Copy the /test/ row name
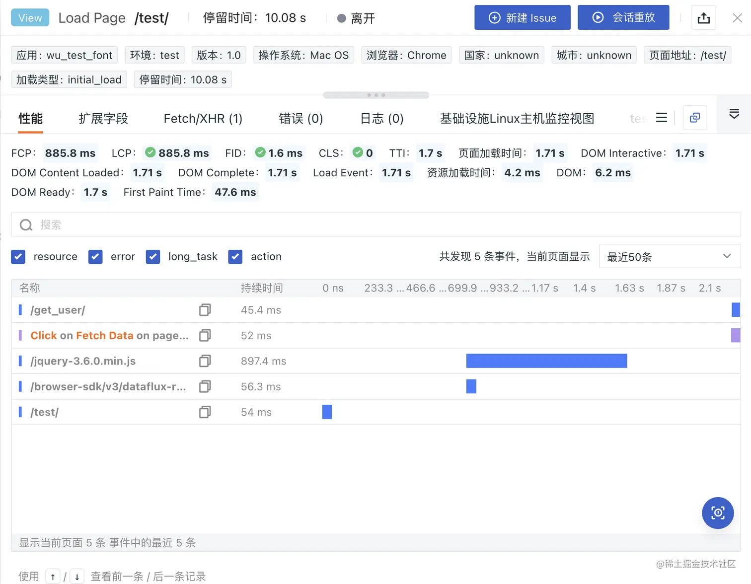This screenshot has height=584, width=751. coord(205,412)
